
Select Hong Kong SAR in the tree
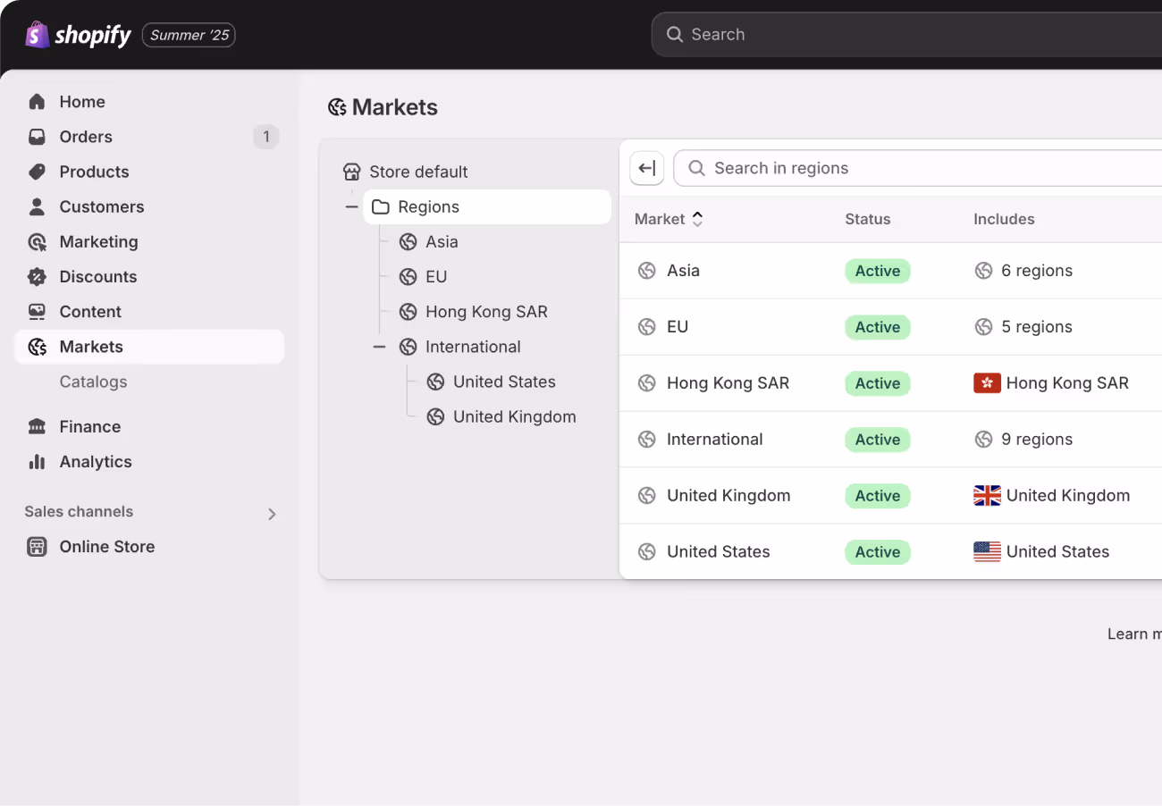tap(486, 312)
